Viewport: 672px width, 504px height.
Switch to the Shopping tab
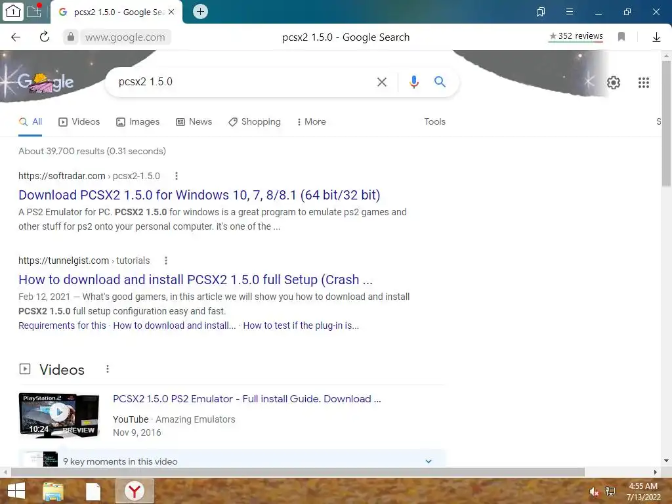pos(255,121)
